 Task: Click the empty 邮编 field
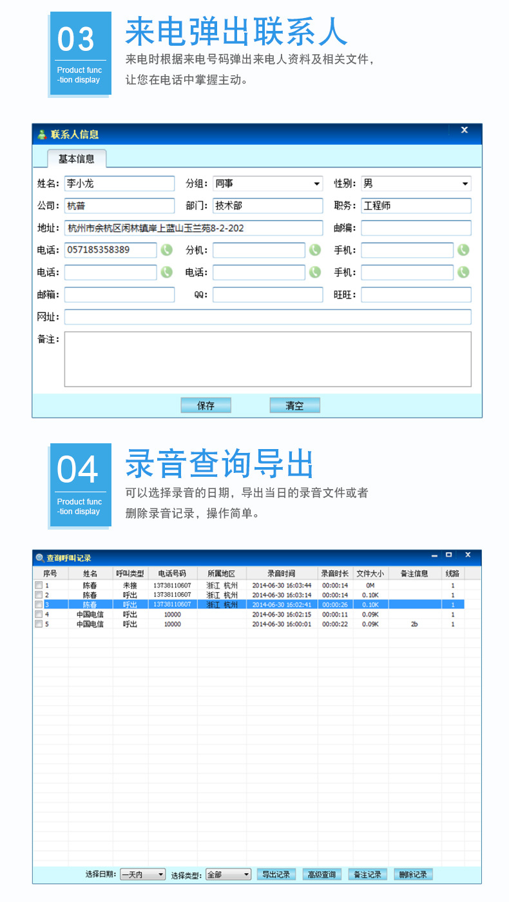point(416,228)
